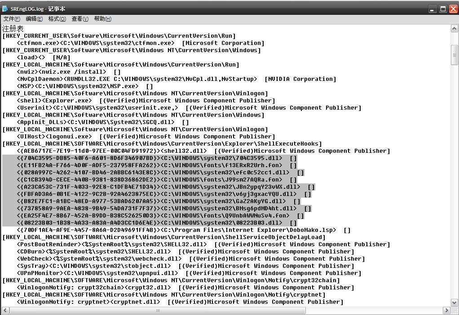The image size is (459, 315).
Task: Click the WebCheck webcheck.dll line
Action: coord(191,259)
